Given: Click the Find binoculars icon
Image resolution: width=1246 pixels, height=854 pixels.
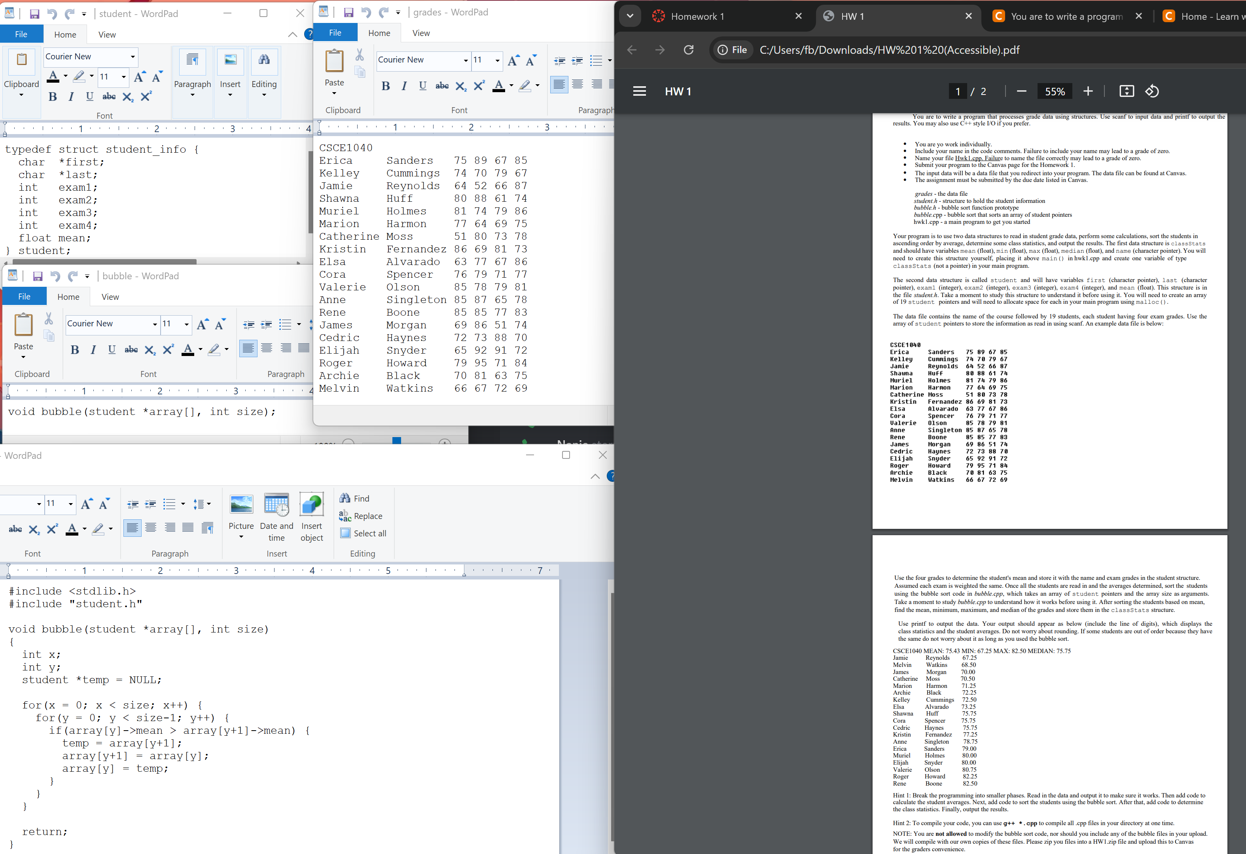Looking at the screenshot, I should coord(345,498).
